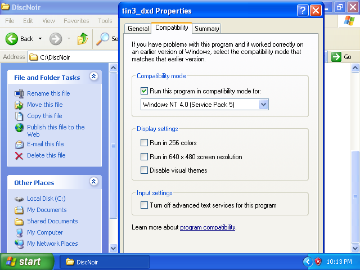Open the Forward button history dropdown arrow

(x=69, y=39)
